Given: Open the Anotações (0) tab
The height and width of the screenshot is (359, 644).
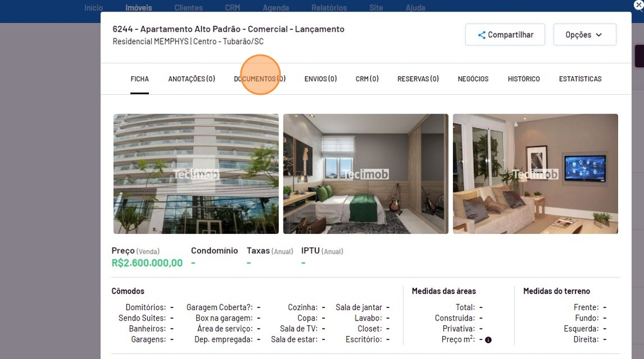Looking at the screenshot, I should pyautogui.click(x=191, y=79).
